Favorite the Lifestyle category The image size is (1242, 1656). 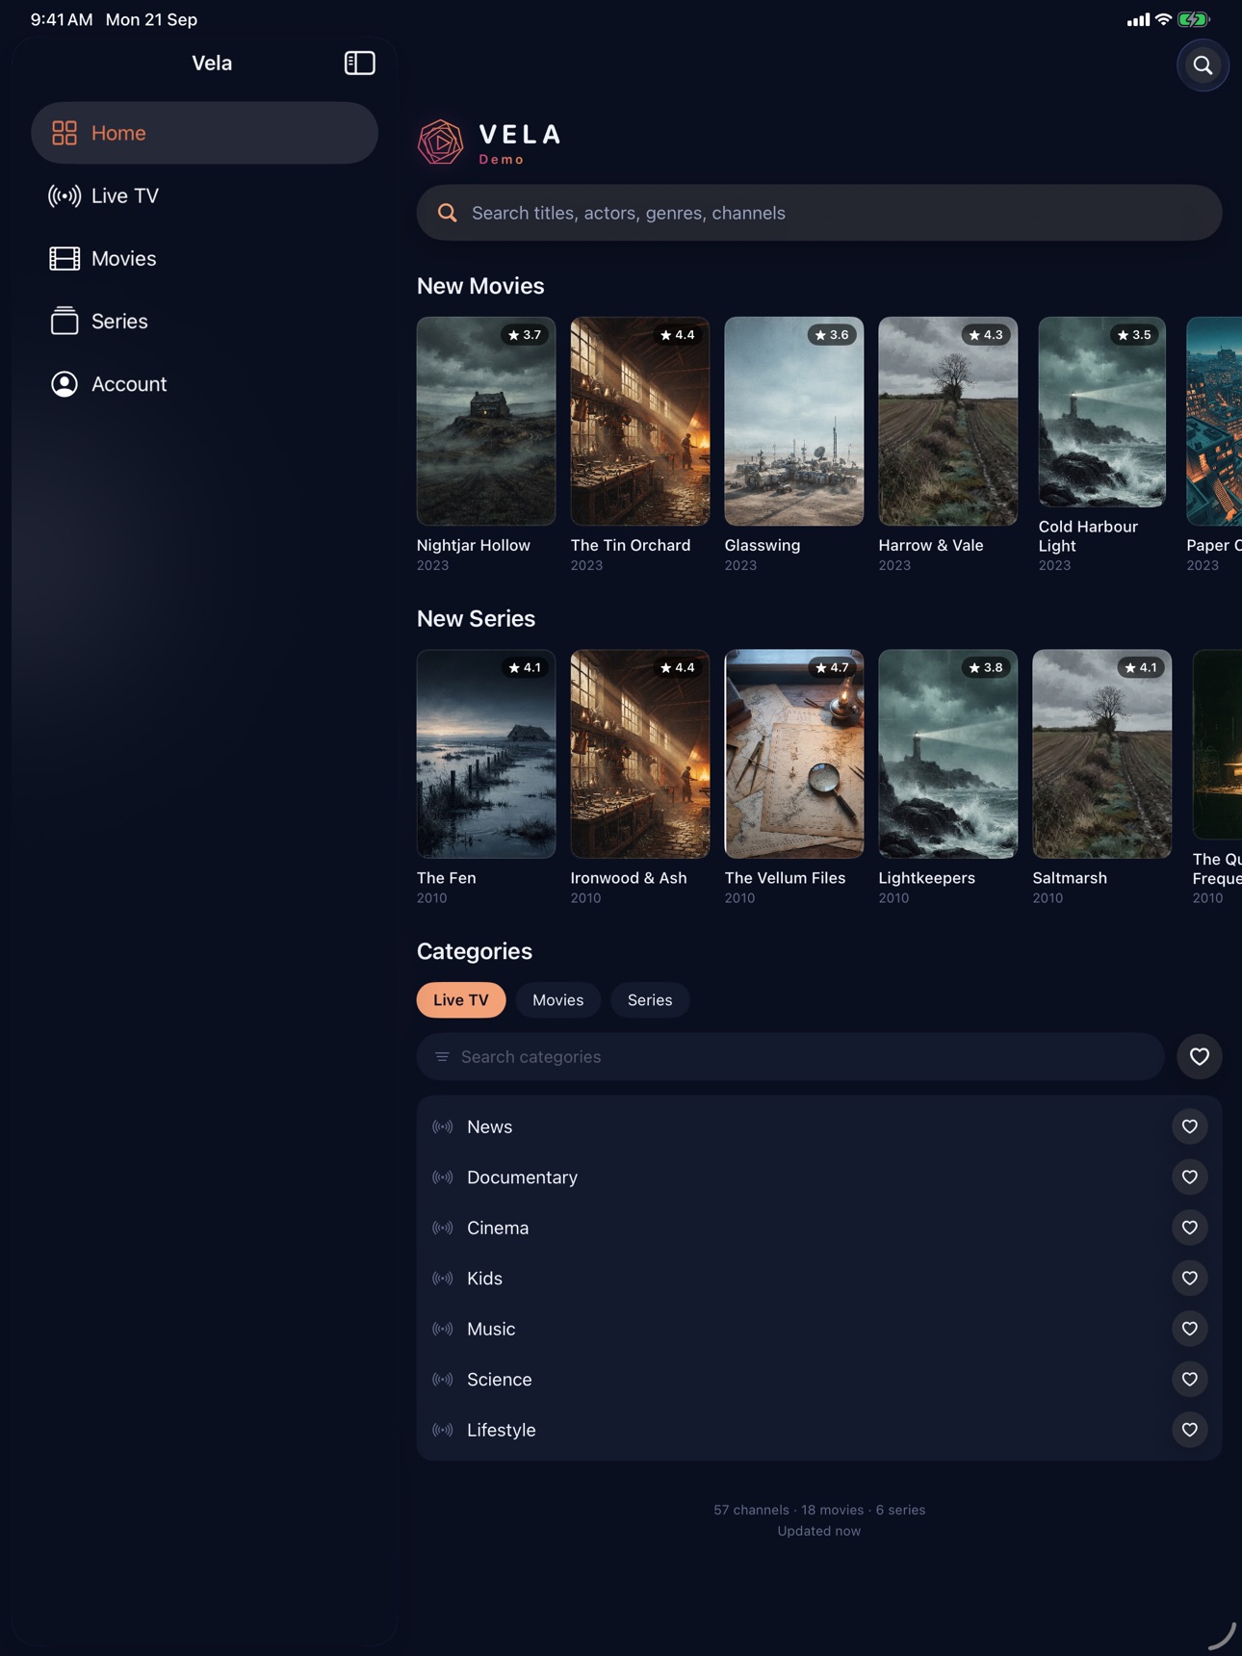(1190, 1430)
